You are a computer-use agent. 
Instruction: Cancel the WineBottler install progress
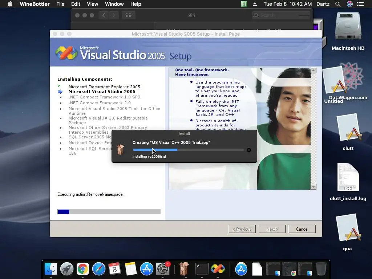click(249, 150)
